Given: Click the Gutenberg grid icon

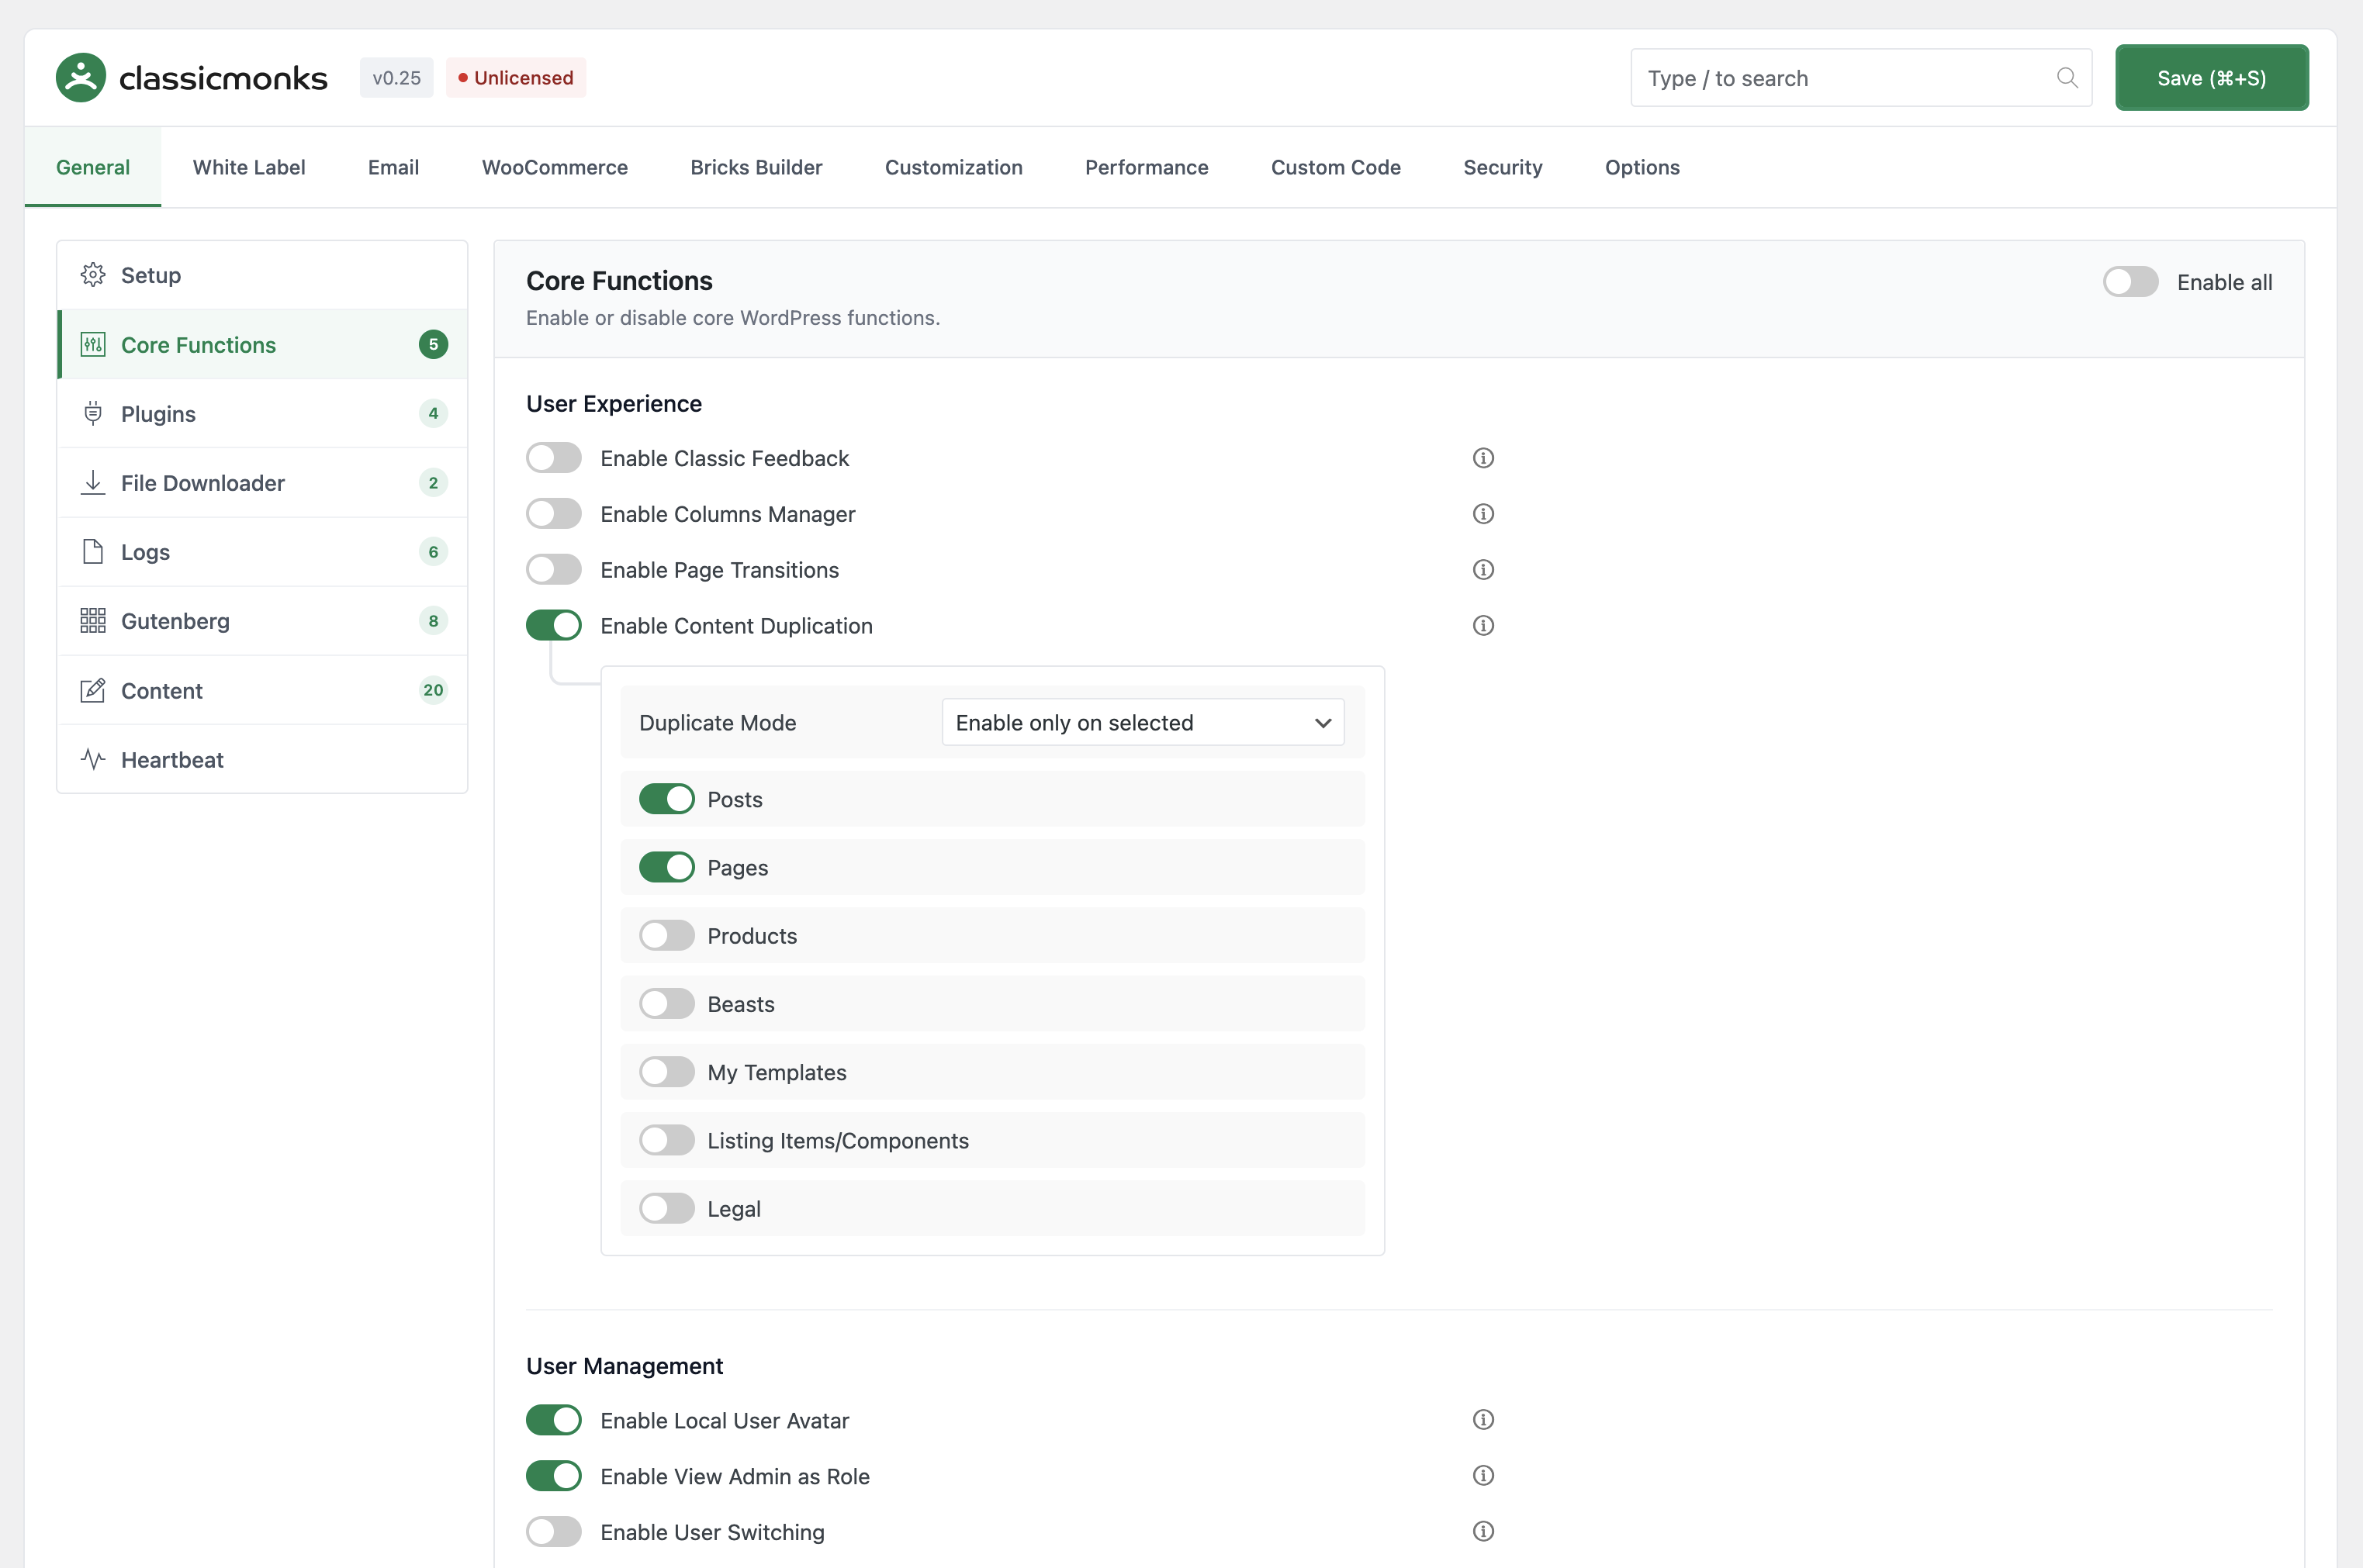Looking at the screenshot, I should coord(93,621).
